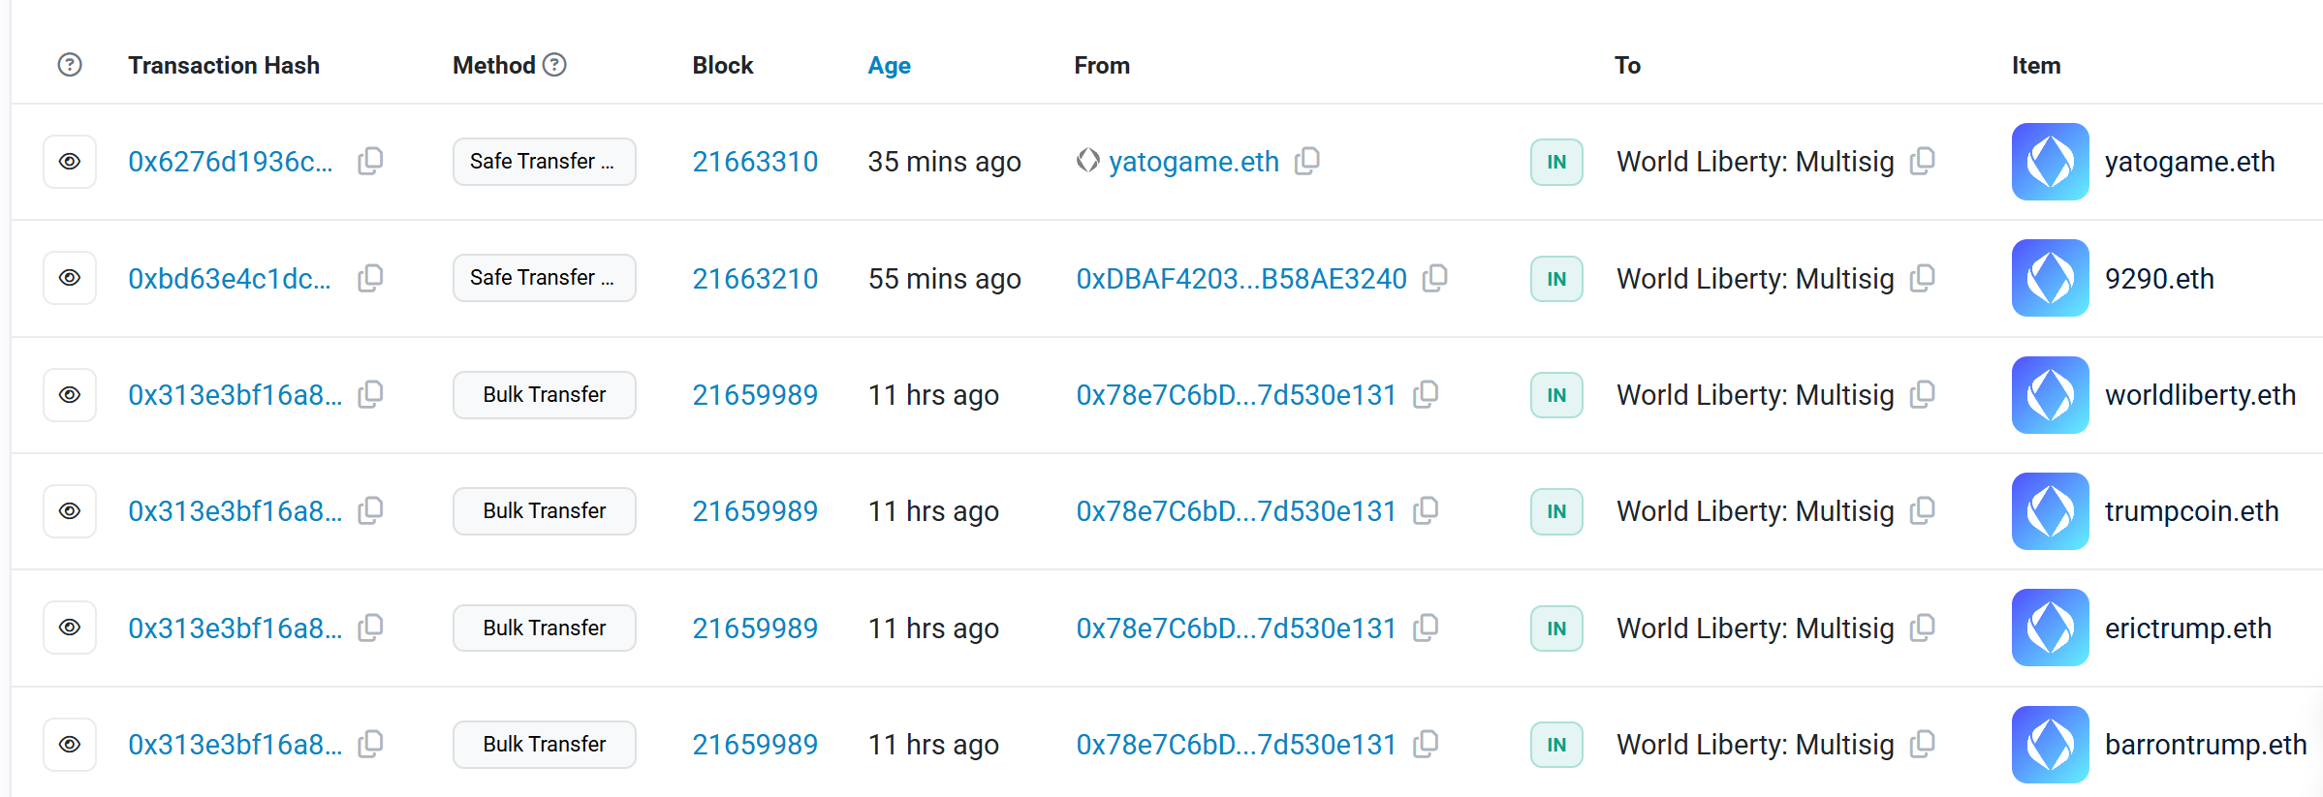The width and height of the screenshot is (2323, 797).
Task: Click Bulk Transfer badge in worldliberty.eth row
Action: click(544, 395)
